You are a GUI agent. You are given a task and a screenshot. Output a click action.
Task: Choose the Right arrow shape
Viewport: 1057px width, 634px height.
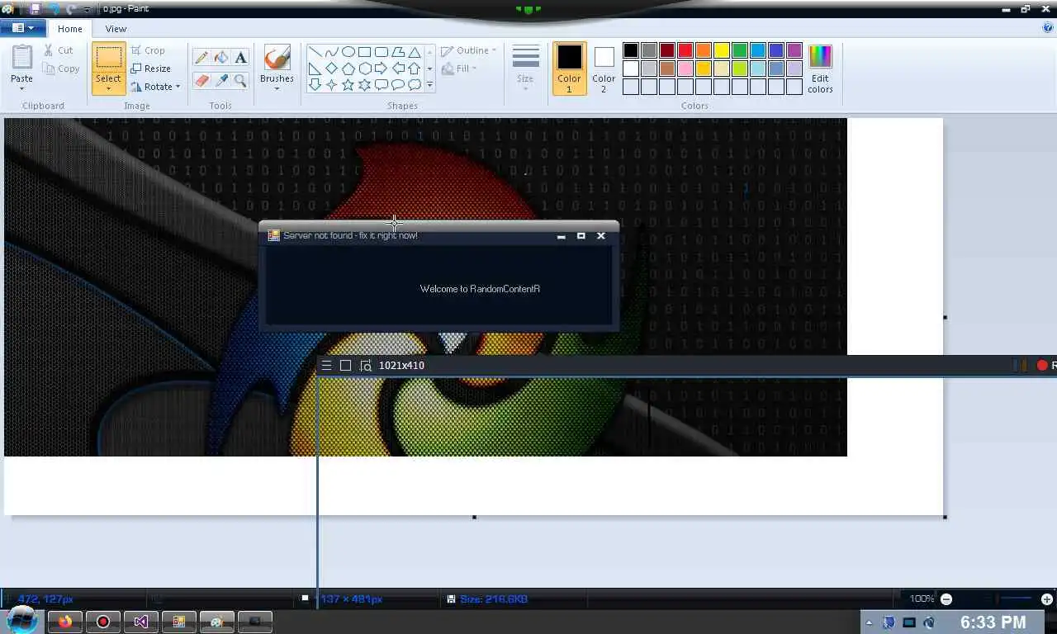[381, 68]
